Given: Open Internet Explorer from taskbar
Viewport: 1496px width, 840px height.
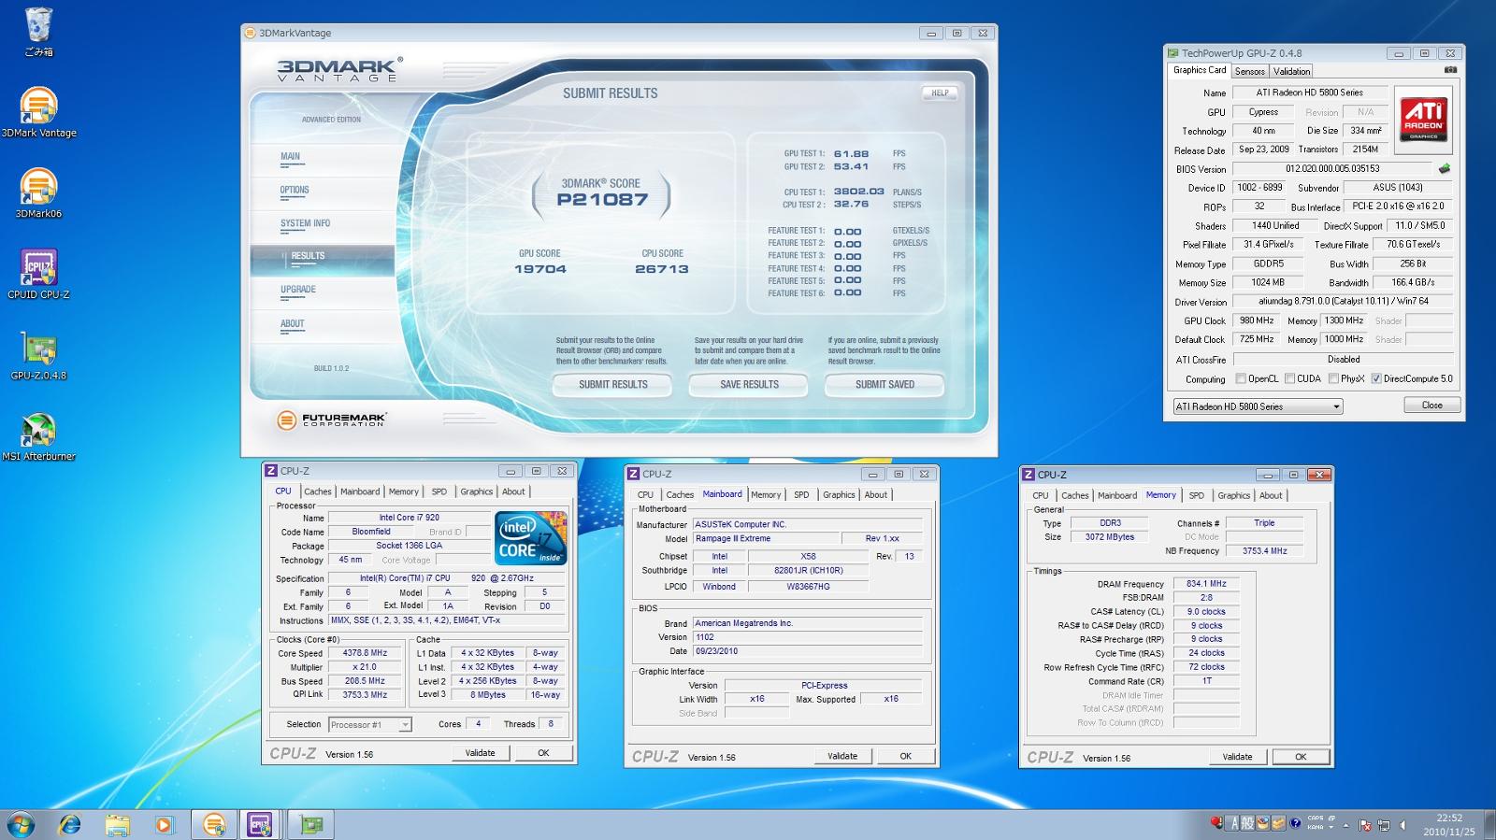Looking at the screenshot, I should (x=69, y=824).
